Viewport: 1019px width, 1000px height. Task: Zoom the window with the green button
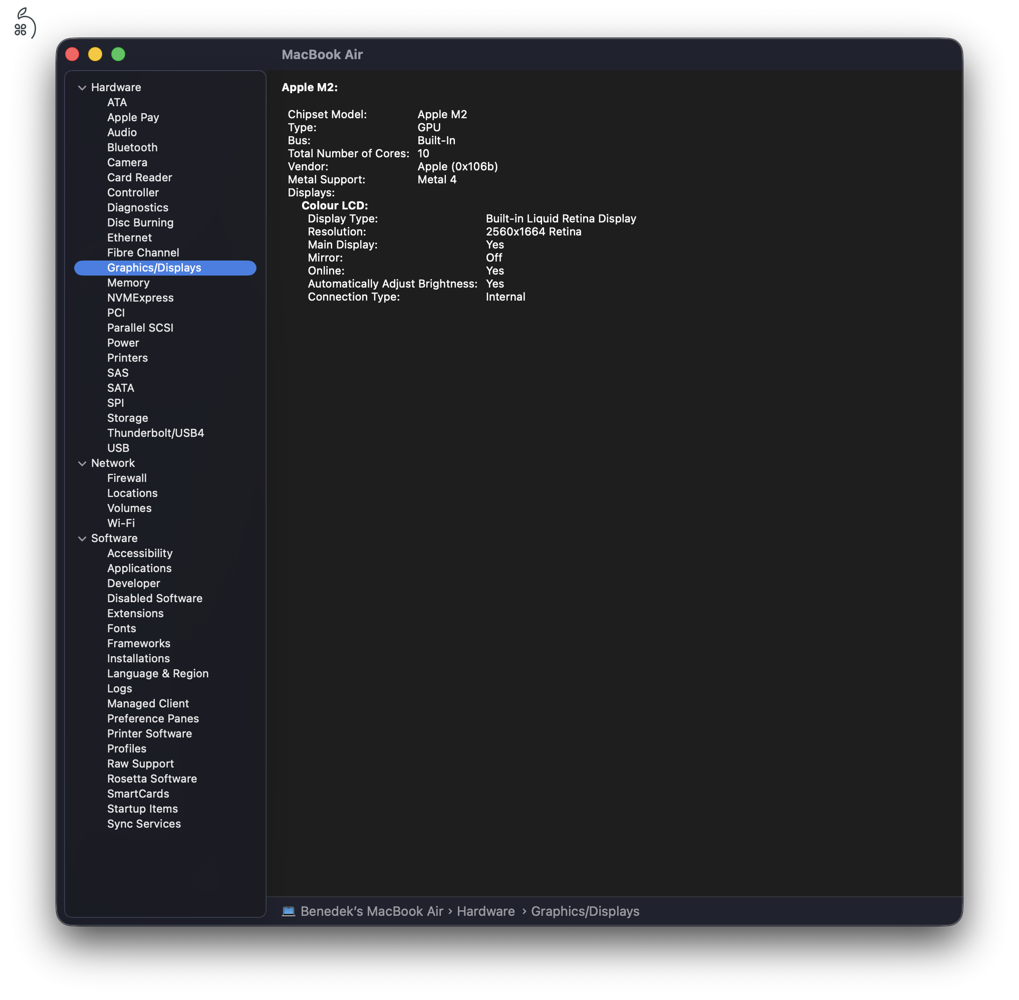click(x=118, y=54)
